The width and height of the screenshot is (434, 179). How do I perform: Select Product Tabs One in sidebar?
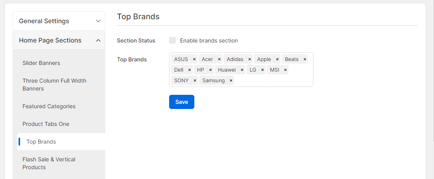[x=46, y=124]
